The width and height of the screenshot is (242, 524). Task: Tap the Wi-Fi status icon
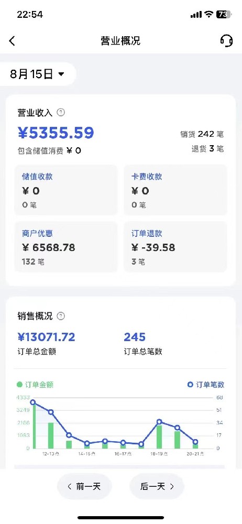[x=209, y=14]
